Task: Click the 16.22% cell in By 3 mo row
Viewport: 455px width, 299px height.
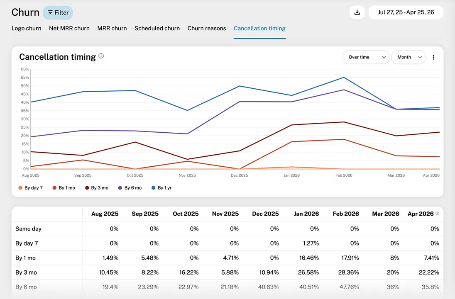Action: 189,272
